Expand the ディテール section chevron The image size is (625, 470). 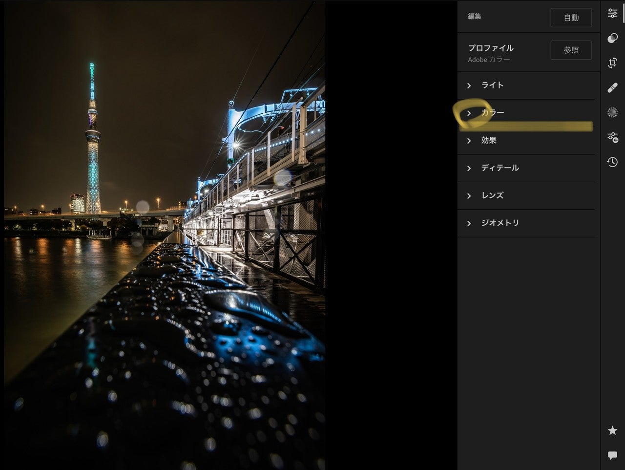(469, 168)
